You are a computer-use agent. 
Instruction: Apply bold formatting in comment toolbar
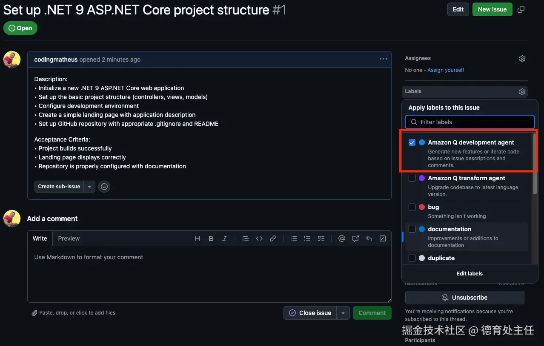[x=211, y=238]
